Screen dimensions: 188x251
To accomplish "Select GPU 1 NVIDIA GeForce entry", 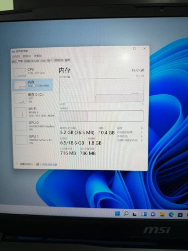I will (x=34, y=140).
